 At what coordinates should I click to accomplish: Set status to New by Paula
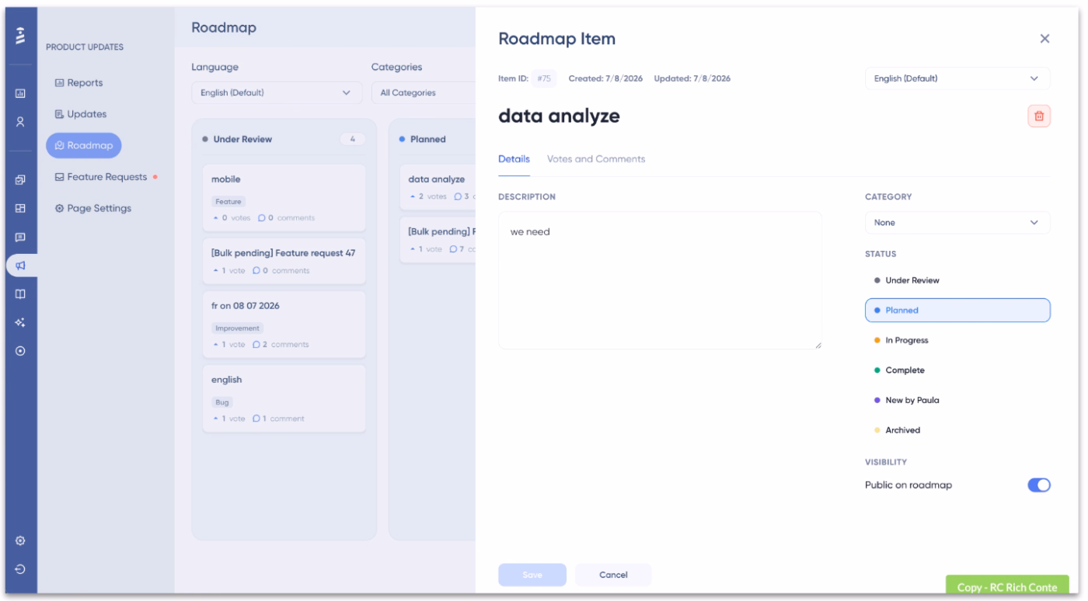tap(957, 400)
